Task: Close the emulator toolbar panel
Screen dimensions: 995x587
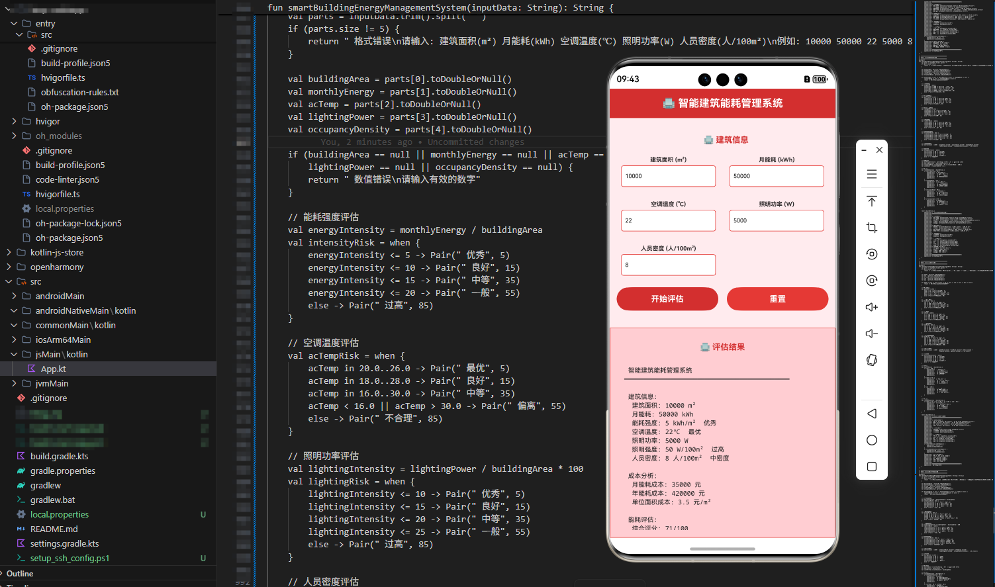Action: point(879,150)
